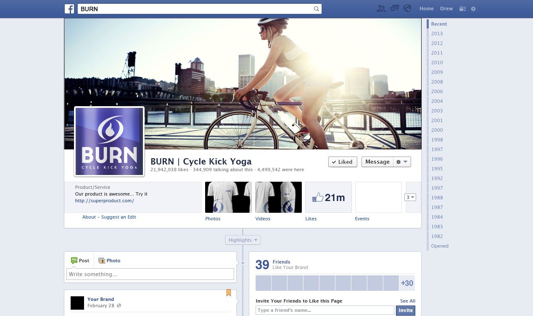Open the Likes label link

click(311, 219)
